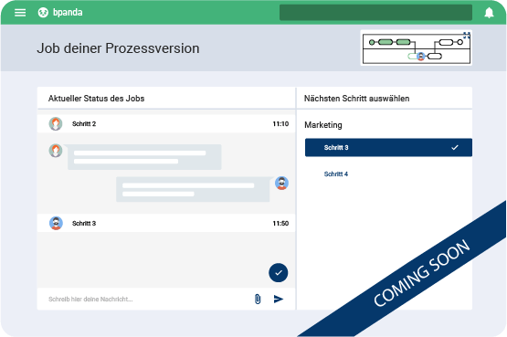
Task: Click the Schritt 3 bearded avatar
Action: (x=56, y=223)
